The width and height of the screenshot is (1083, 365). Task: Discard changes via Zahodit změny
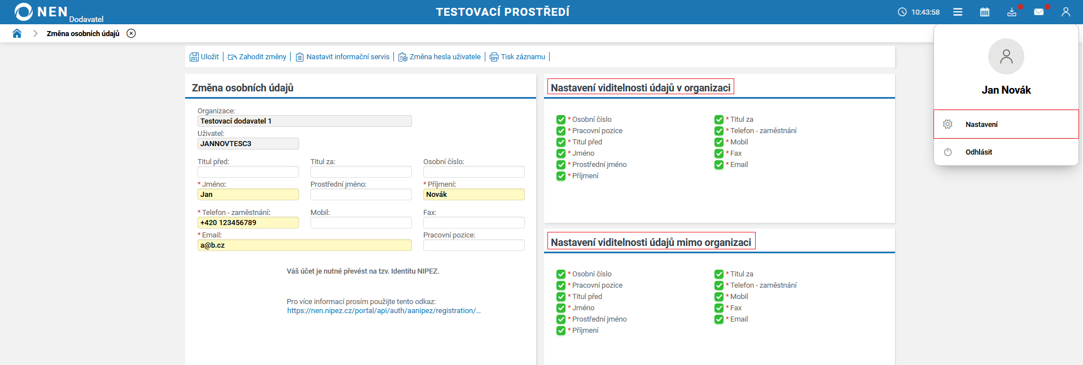(257, 57)
